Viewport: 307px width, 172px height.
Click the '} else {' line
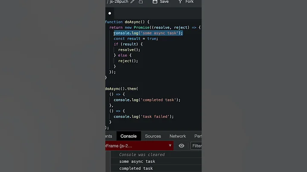point(122,55)
